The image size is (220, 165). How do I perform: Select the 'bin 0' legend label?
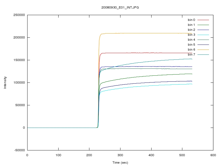pos(191,20)
